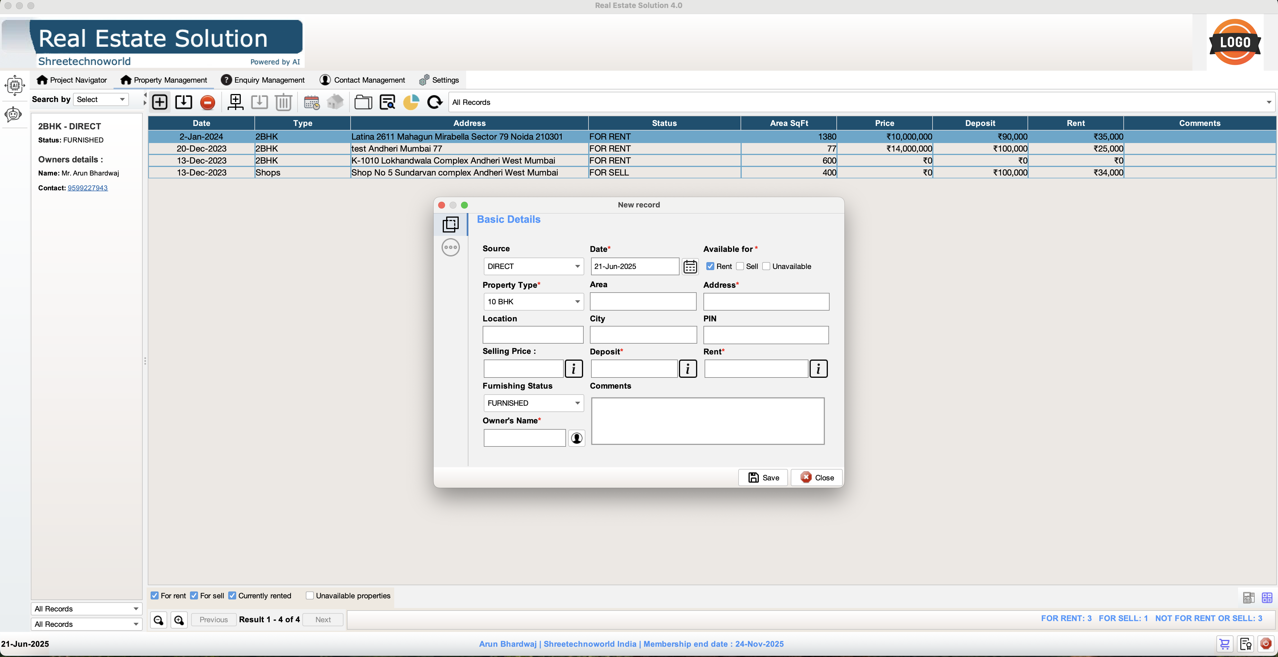Open the calendar schedule toolbar icon
This screenshot has height=657, width=1278.
pos(312,102)
